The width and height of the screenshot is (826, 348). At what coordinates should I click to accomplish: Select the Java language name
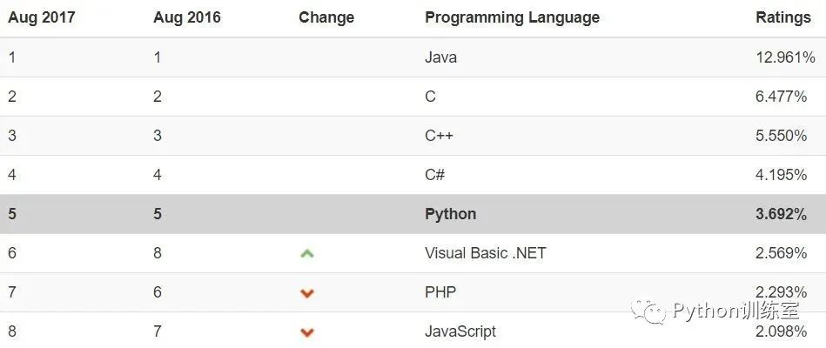click(x=440, y=57)
